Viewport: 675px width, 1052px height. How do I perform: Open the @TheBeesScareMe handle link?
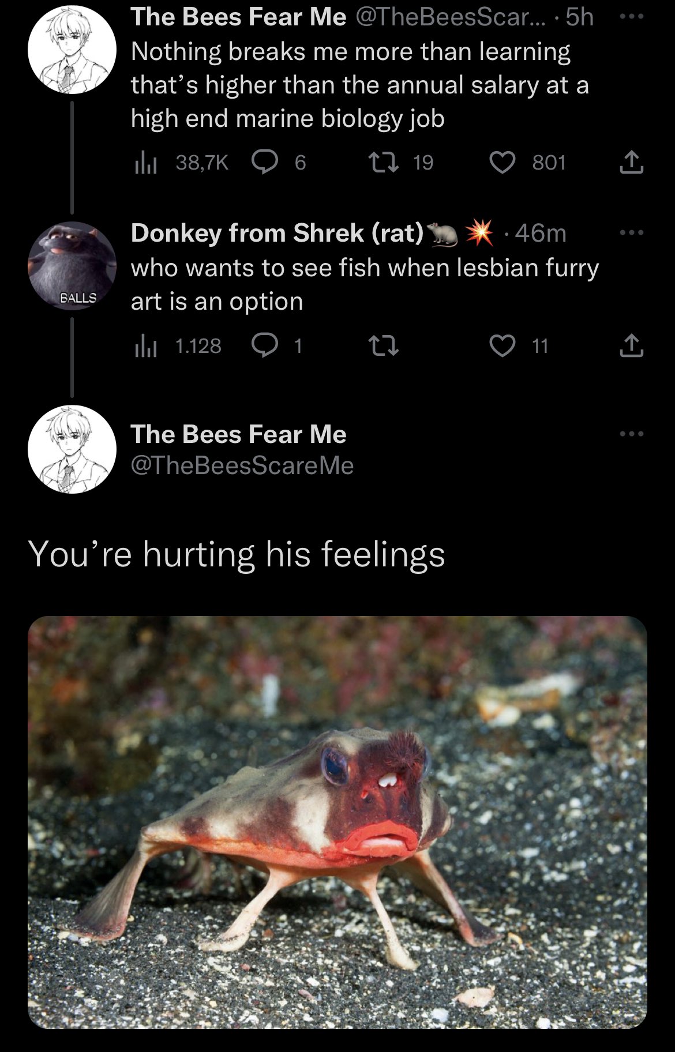(x=242, y=465)
